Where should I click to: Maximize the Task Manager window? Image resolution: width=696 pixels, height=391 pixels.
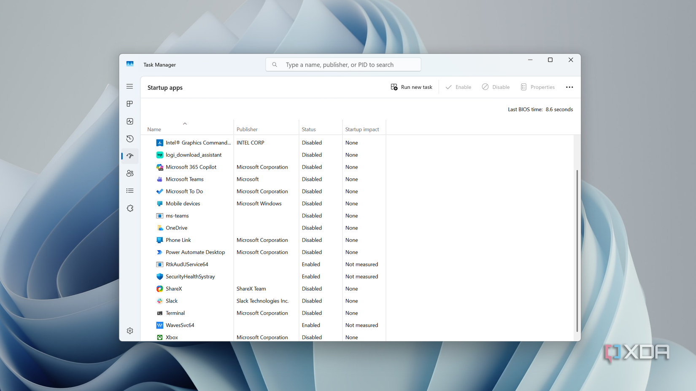550,60
